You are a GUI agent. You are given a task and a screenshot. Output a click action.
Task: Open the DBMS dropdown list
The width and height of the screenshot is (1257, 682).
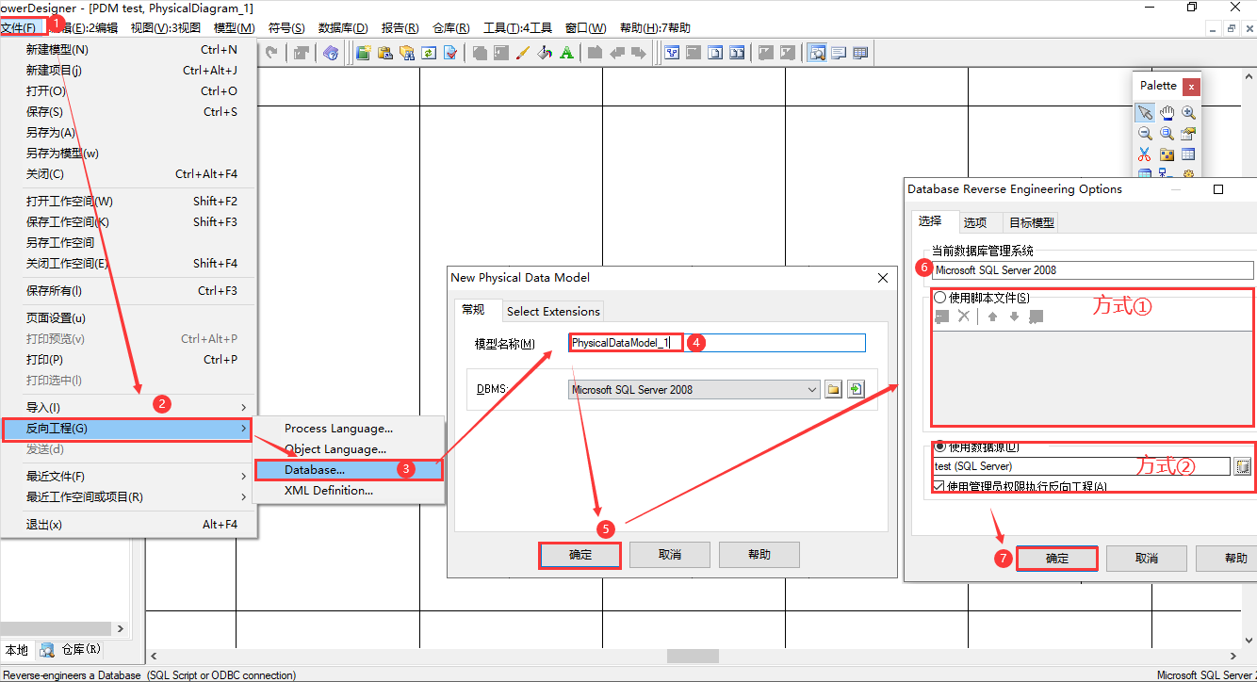(812, 389)
